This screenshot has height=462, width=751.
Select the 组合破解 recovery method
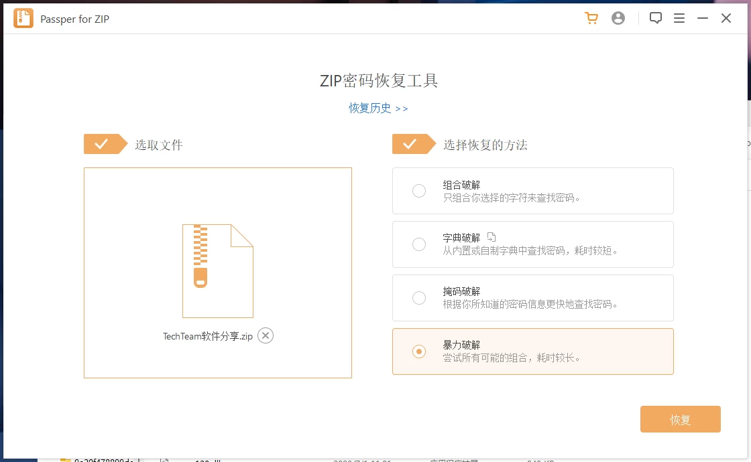(x=419, y=191)
